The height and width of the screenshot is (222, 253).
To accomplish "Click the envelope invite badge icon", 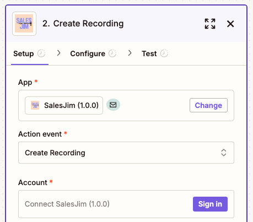I will (113, 105).
